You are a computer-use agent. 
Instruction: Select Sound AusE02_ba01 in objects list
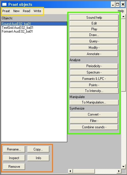pyautogui.click(x=34, y=24)
